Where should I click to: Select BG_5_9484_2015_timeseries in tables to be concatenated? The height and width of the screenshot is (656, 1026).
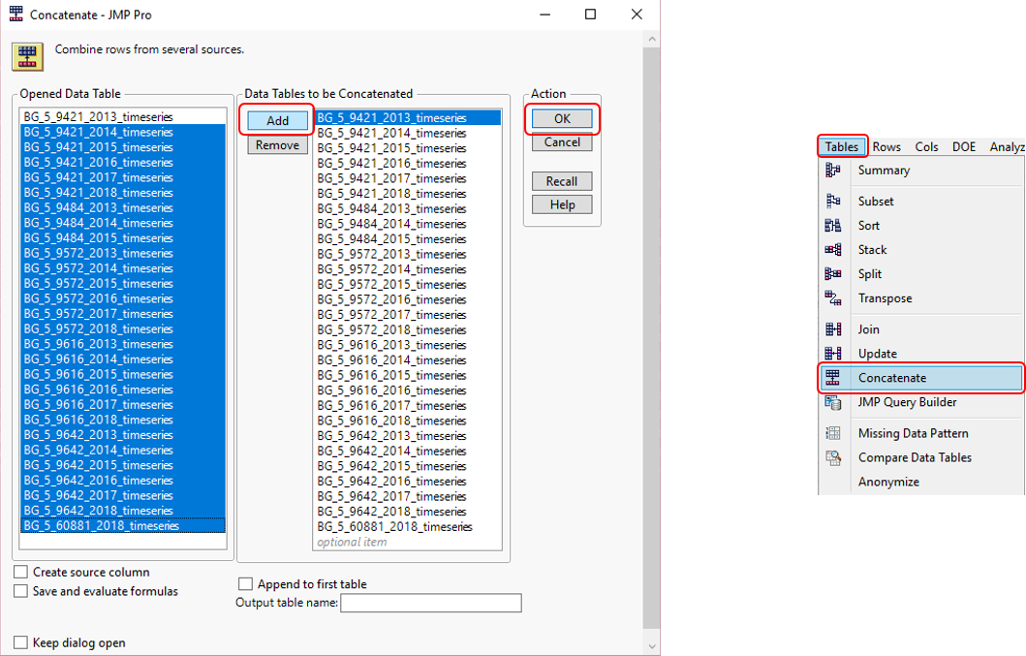tap(408, 239)
